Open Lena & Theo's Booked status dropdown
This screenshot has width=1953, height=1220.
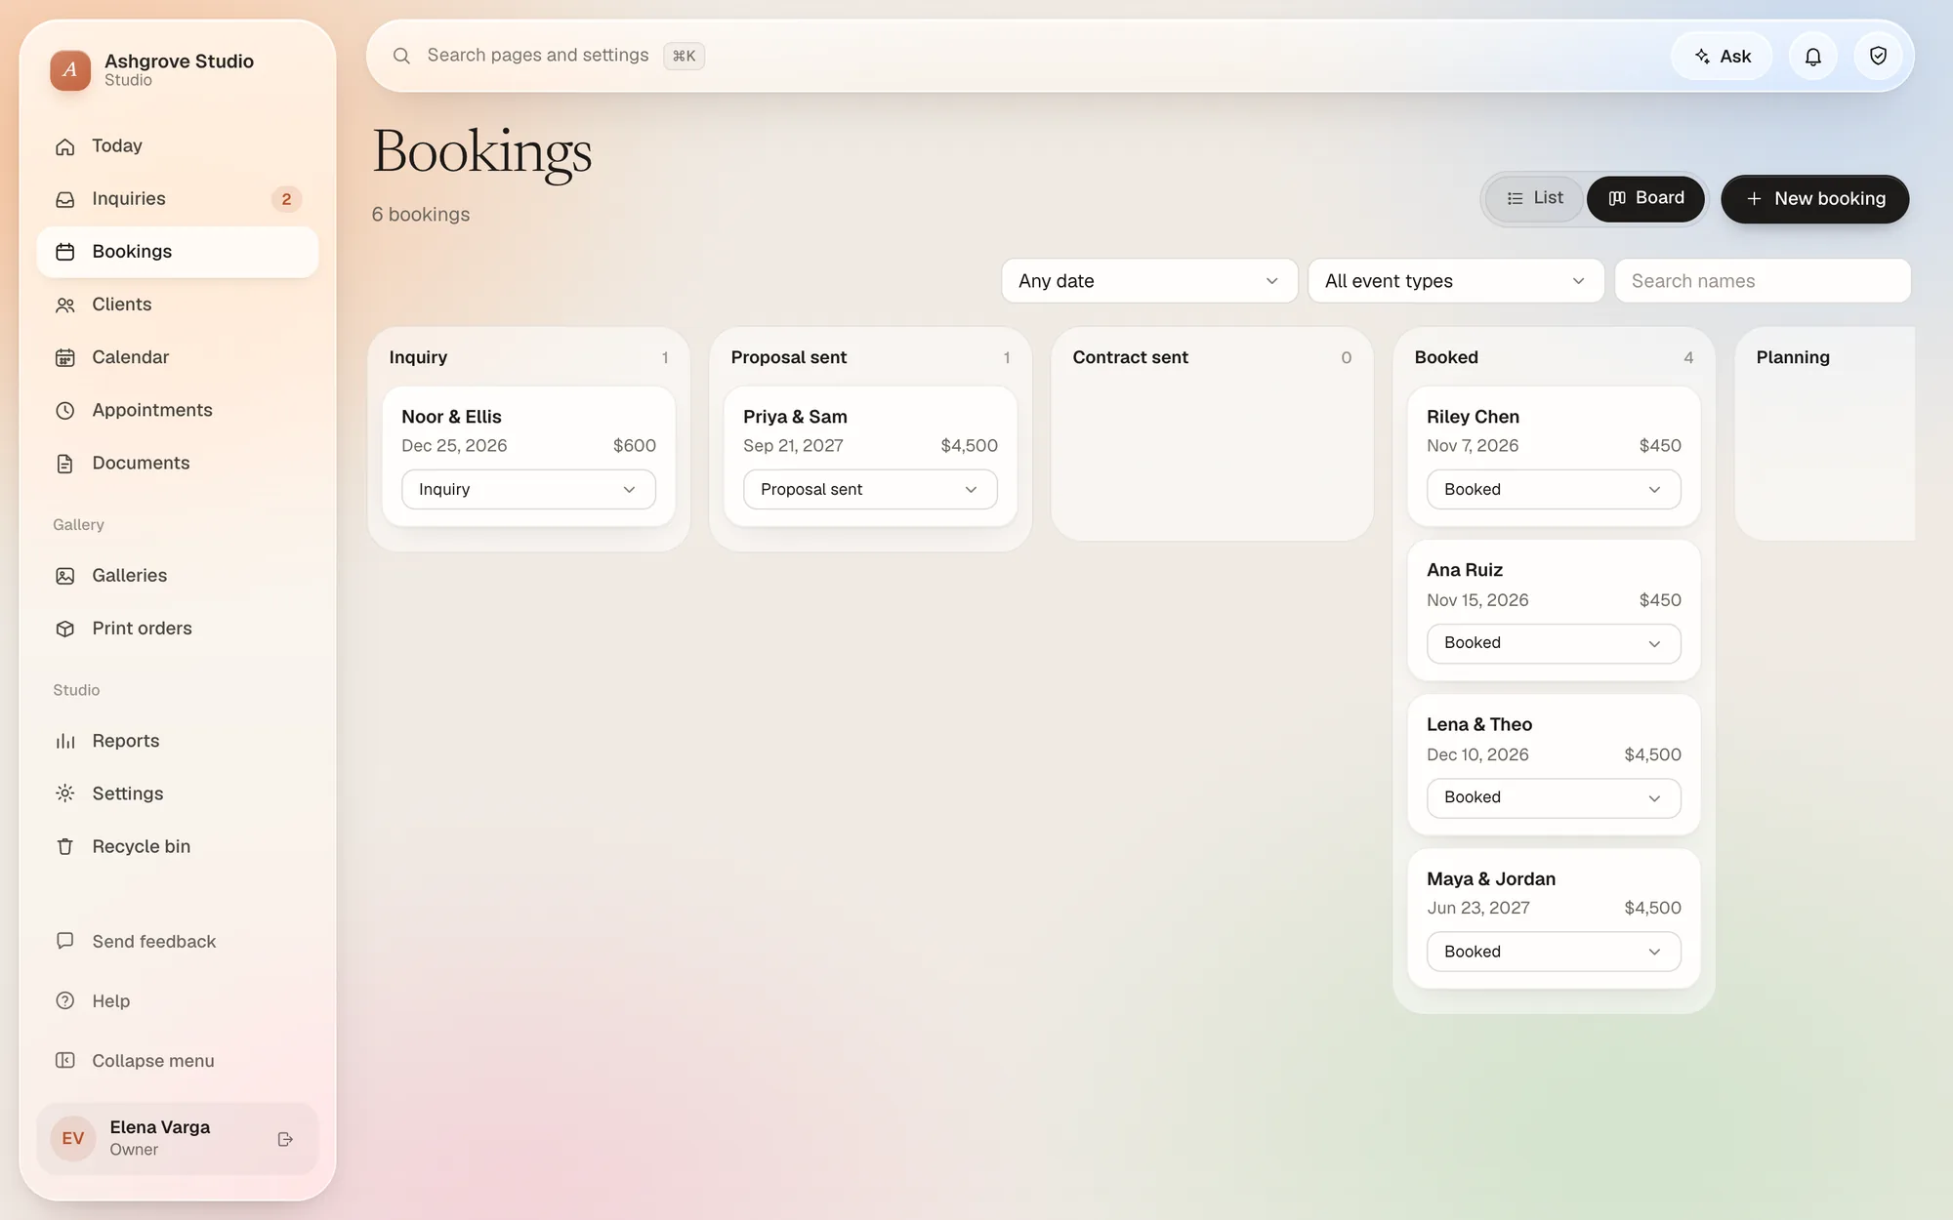(x=1554, y=797)
